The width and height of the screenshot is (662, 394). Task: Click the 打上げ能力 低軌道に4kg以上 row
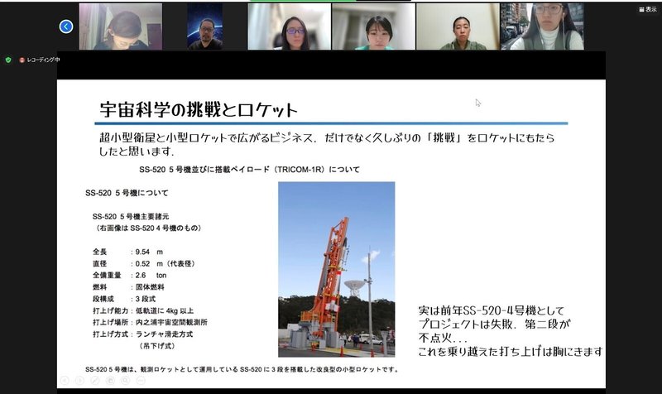click(x=143, y=310)
